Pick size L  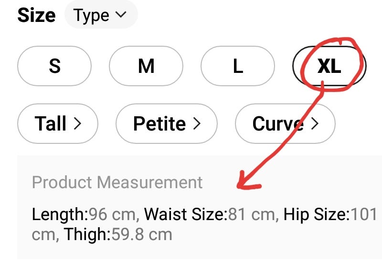(238, 66)
